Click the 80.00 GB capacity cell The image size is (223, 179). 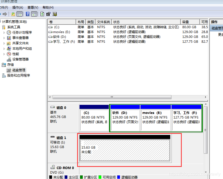(x=189, y=27)
